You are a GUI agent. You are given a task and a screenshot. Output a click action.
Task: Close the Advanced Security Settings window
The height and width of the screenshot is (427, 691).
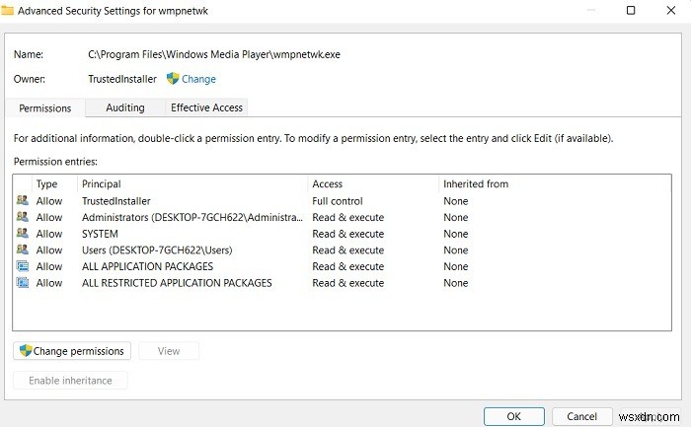[670, 10]
